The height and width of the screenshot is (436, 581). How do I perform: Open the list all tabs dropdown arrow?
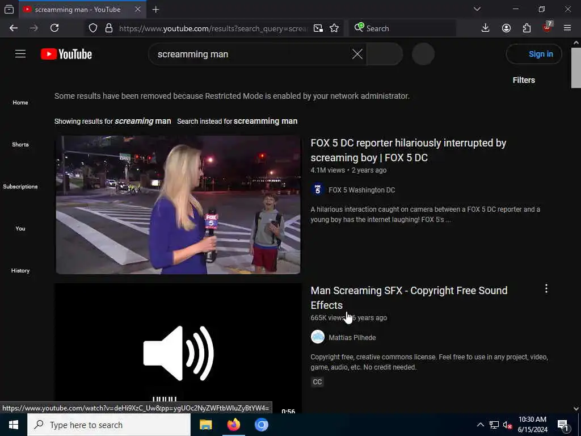[477, 9]
